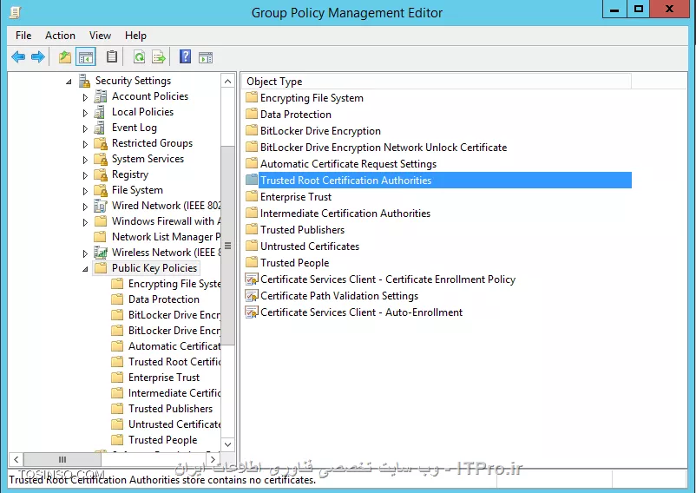This screenshot has width=696, height=493.
Task: Select Network List Manager tree item
Action: point(166,237)
